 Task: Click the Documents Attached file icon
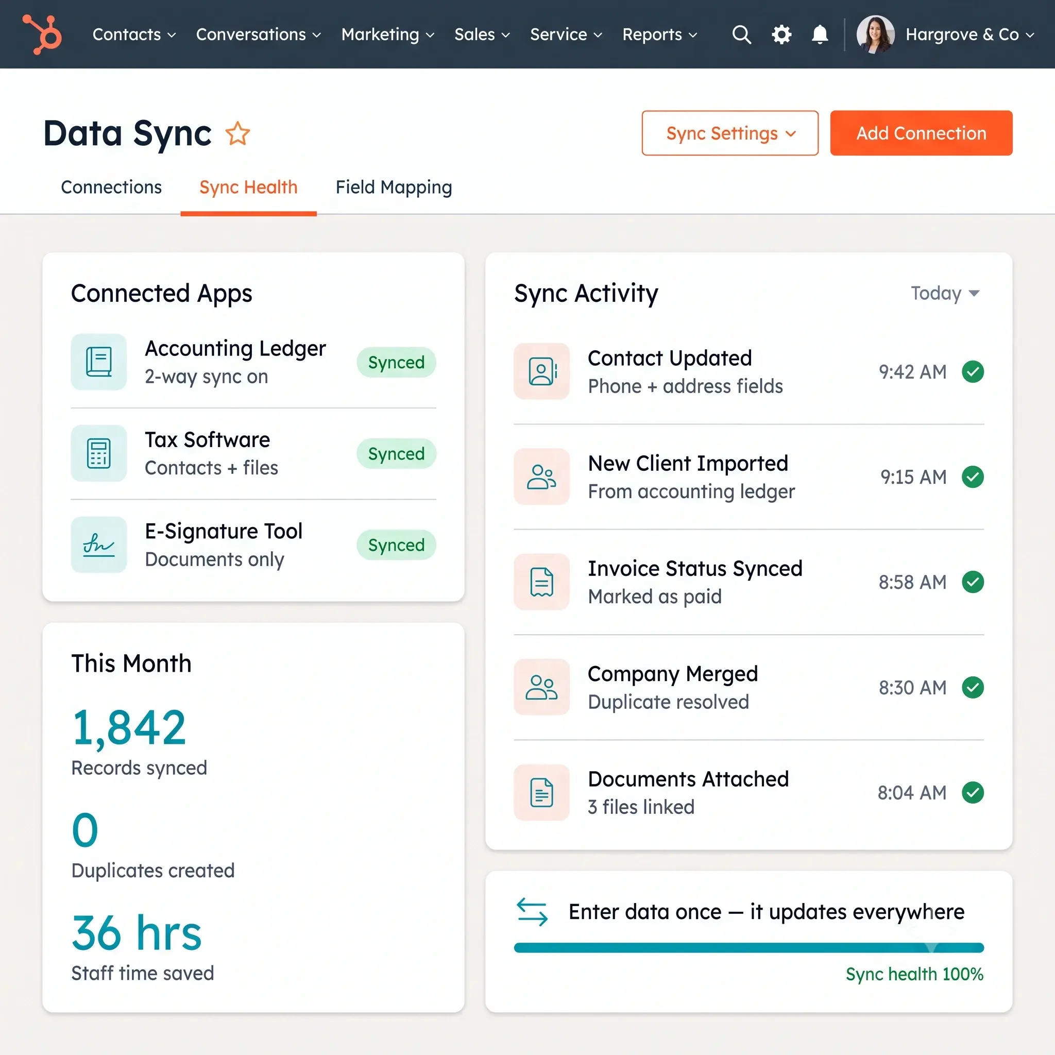pos(542,792)
